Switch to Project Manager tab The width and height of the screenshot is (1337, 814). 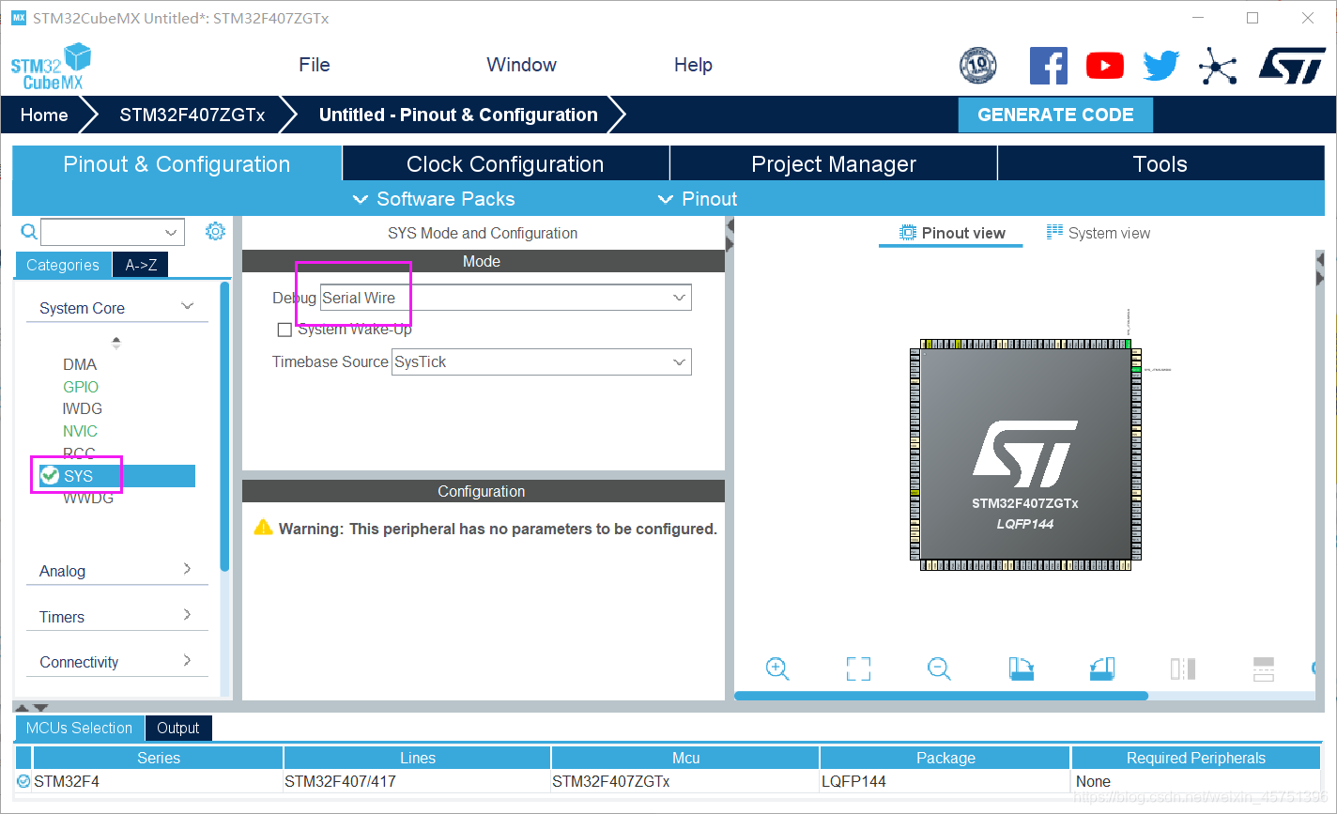coord(834,164)
